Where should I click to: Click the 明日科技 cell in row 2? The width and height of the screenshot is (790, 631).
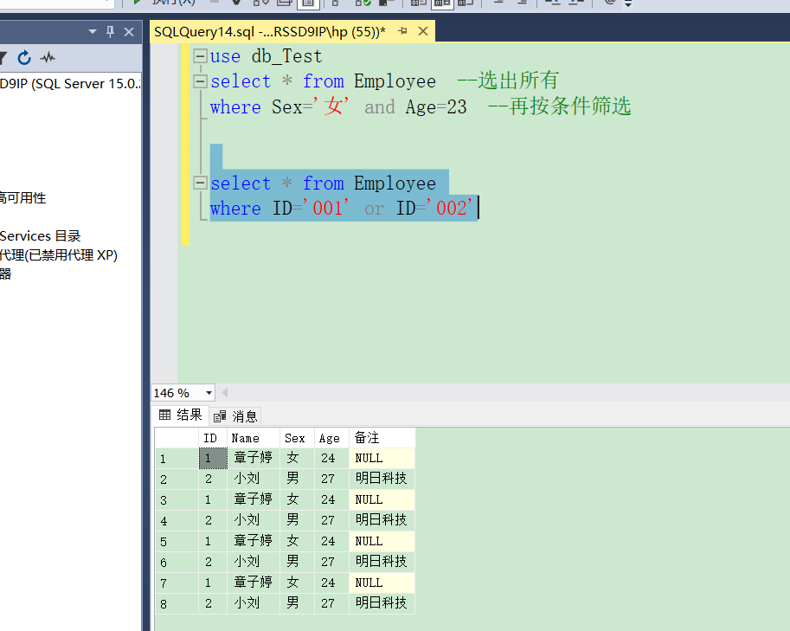382,479
